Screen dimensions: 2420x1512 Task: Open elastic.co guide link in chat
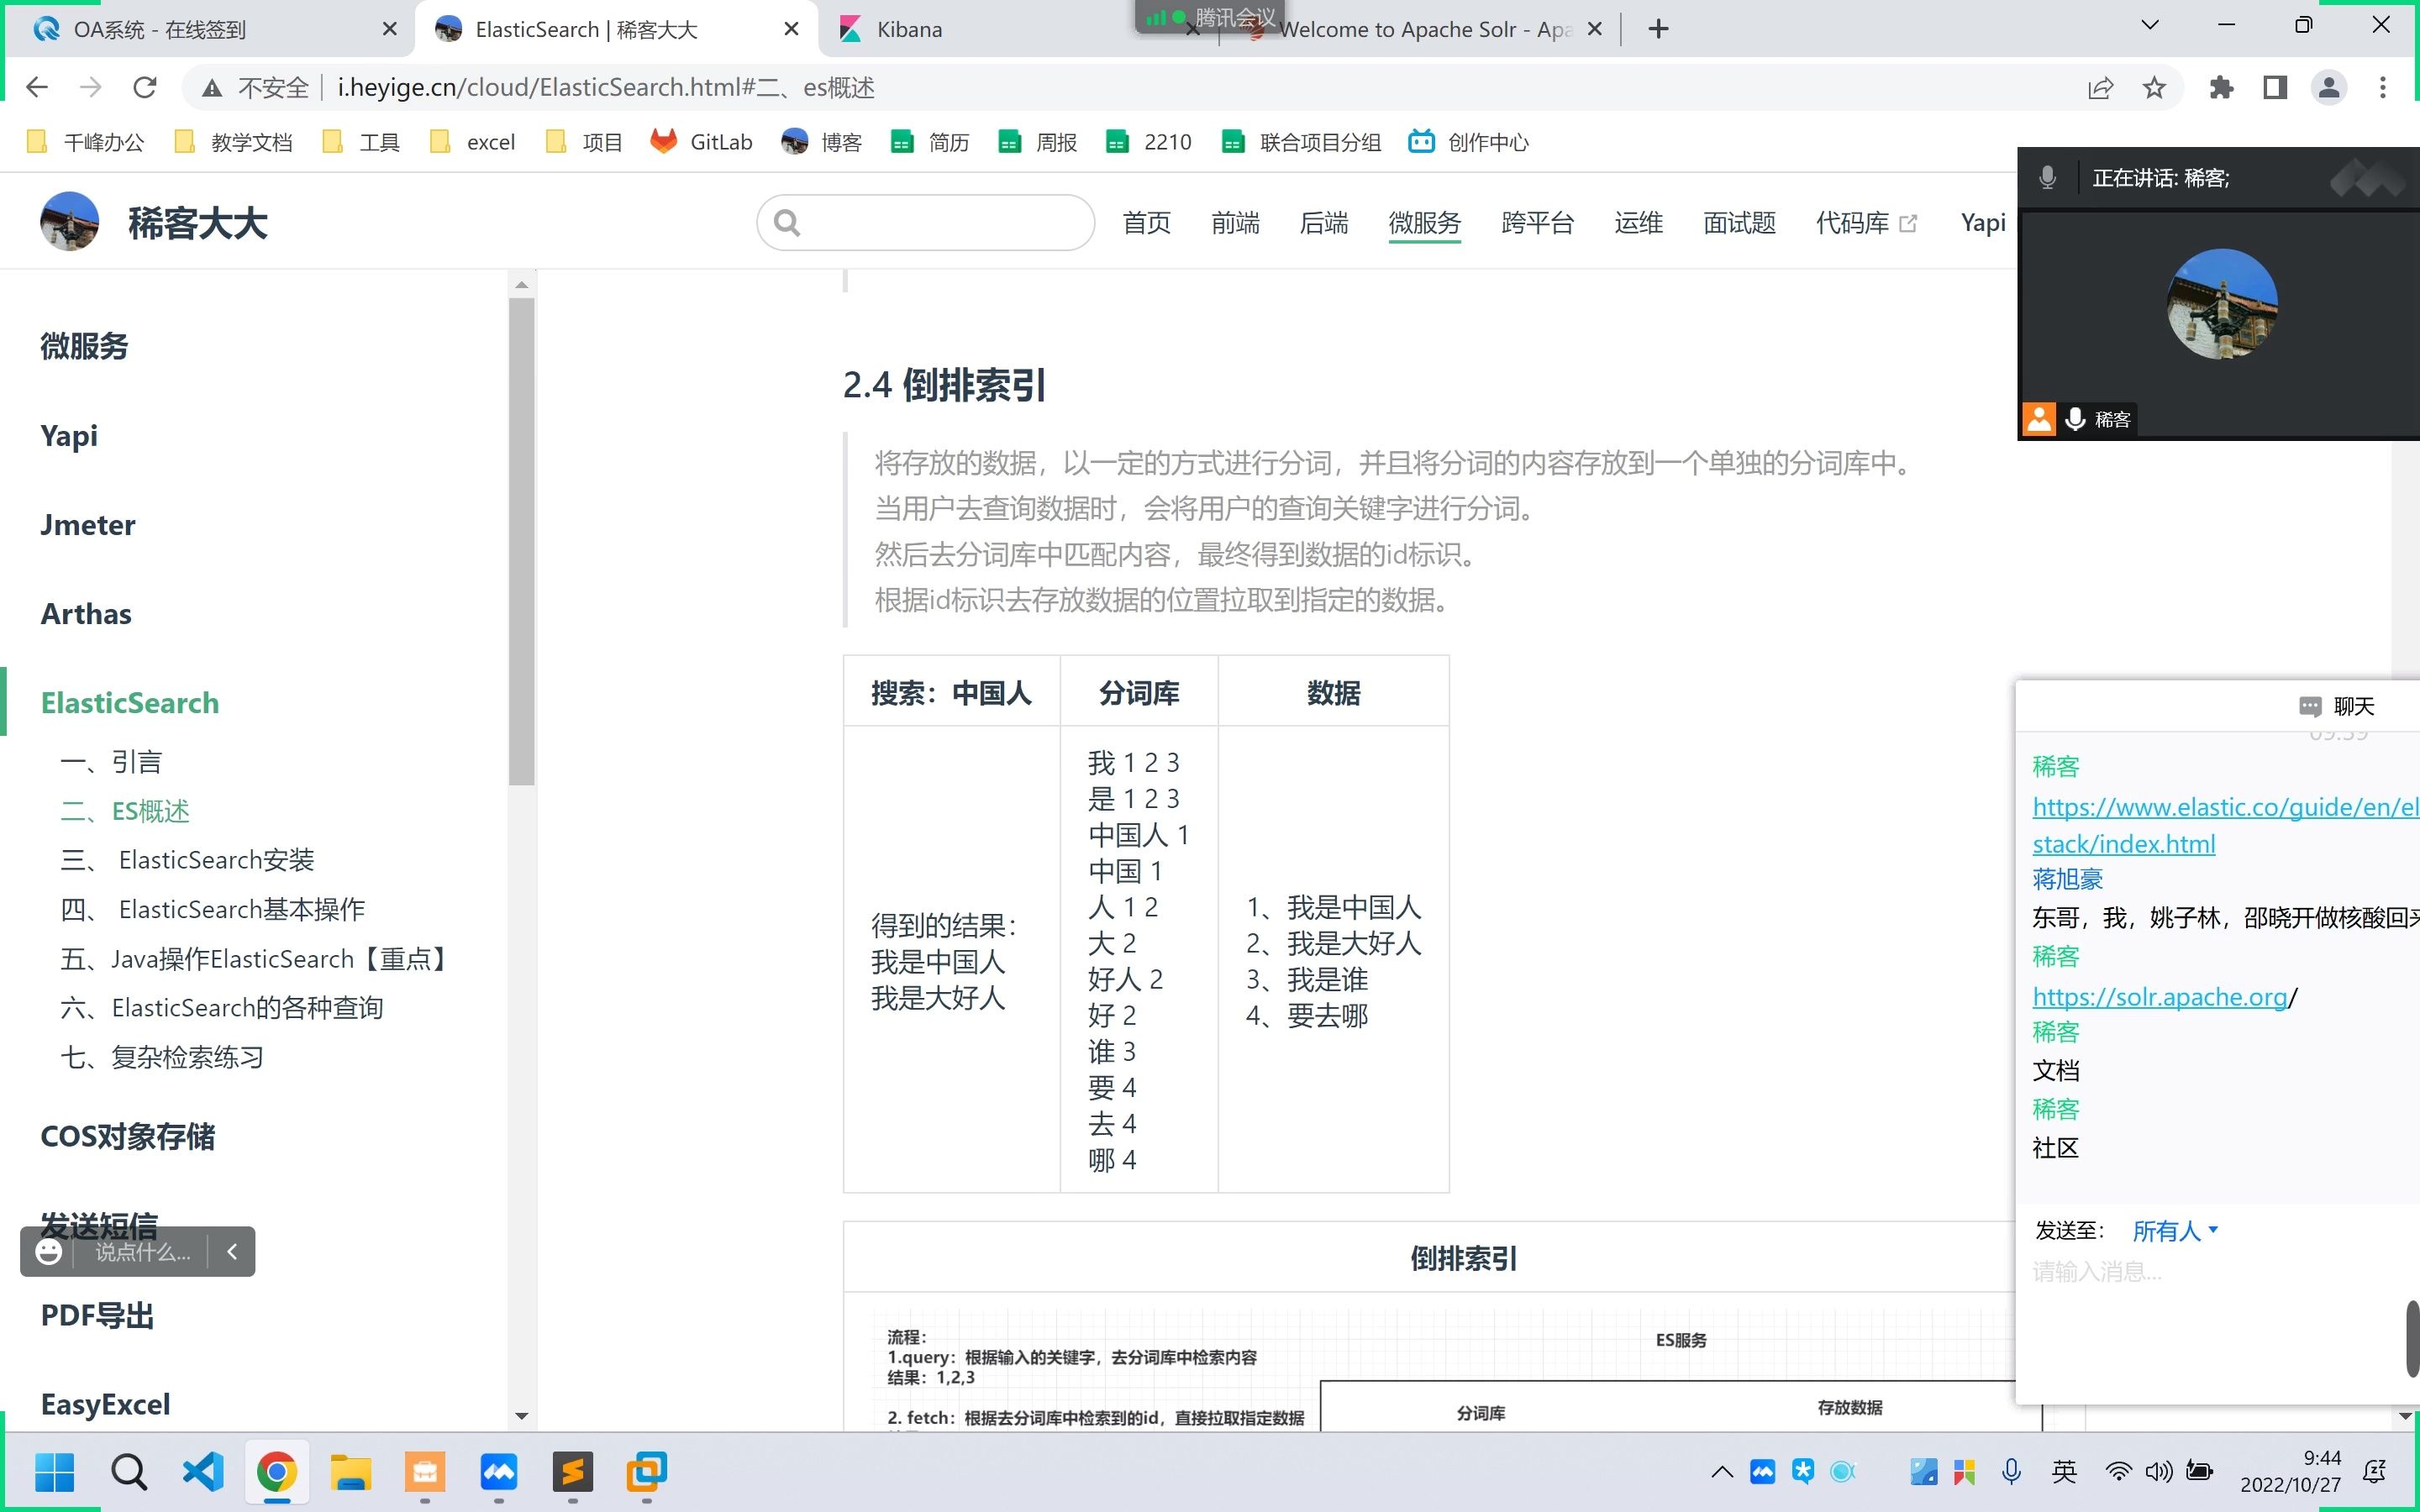(2226, 825)
